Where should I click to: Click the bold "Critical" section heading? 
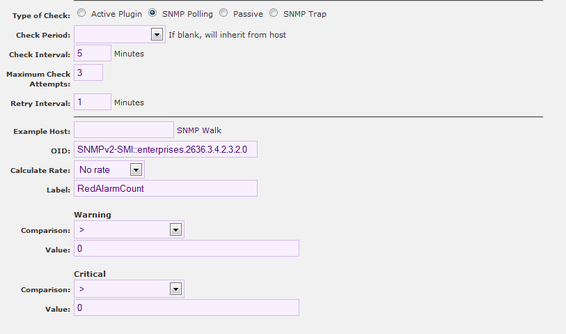[x=90, y=274]
